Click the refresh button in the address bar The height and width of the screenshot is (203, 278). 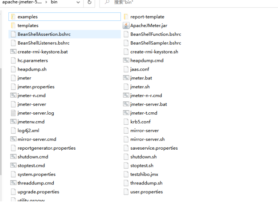pos(89,2)
